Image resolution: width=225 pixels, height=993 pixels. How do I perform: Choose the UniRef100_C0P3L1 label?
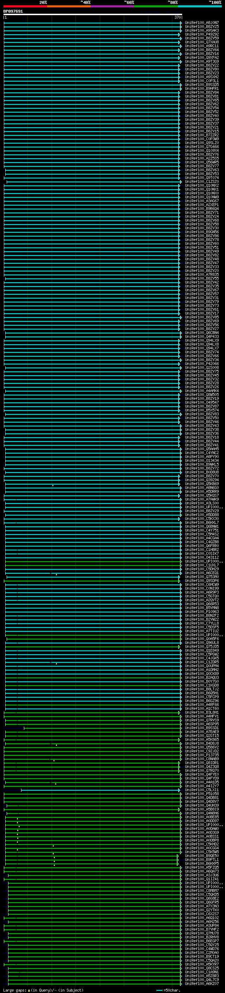pyautogui.click(x=201, y=81)
